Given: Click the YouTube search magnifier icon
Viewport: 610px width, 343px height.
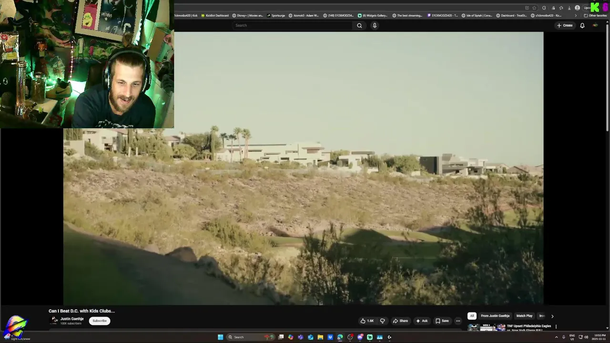Looking at the screenshot, I should [359, 25].
